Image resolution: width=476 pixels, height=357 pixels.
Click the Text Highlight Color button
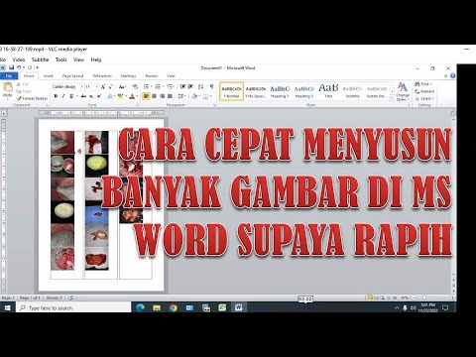(120, 96)
